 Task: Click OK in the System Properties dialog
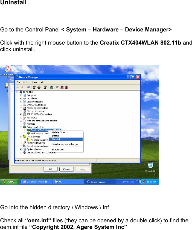(50, 169)
